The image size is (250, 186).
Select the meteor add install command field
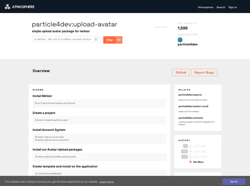click(x=66, y=39)
